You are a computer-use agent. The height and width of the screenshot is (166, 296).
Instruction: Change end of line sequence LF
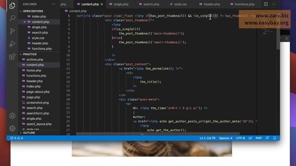(x=250, y=138)
